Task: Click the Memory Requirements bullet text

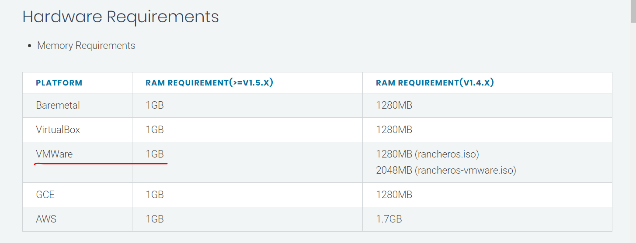Action: 86,45
